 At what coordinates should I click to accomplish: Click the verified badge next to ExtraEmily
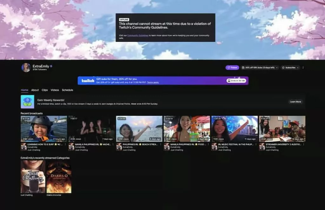51,66
